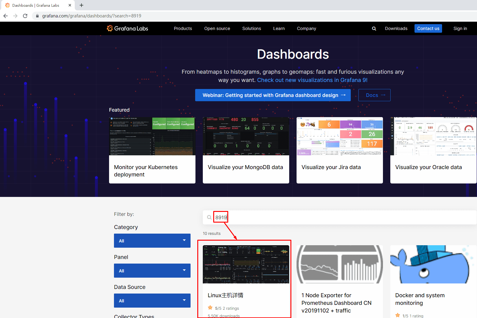The image size is (477, 318).
Task: Open the Kubernetes deployment featured thumbnail
Action: click(x=152, y=136)
